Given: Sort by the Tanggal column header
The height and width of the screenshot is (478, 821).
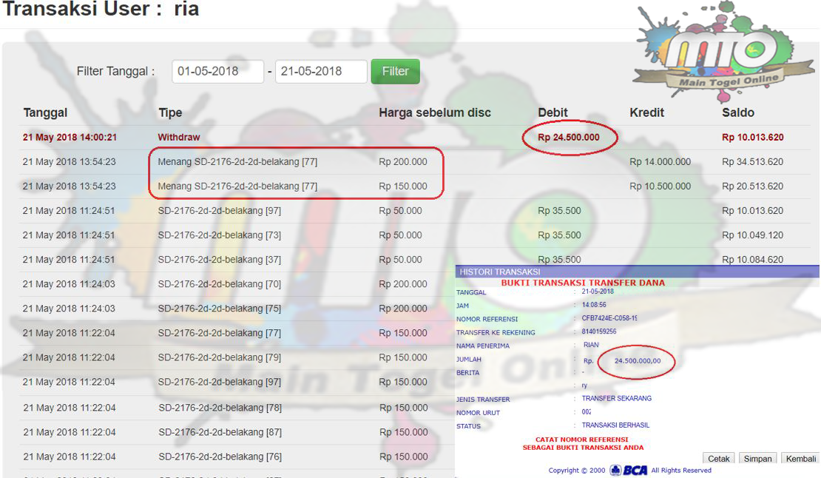Looking at the screenshot, I should tap(45, 112).
